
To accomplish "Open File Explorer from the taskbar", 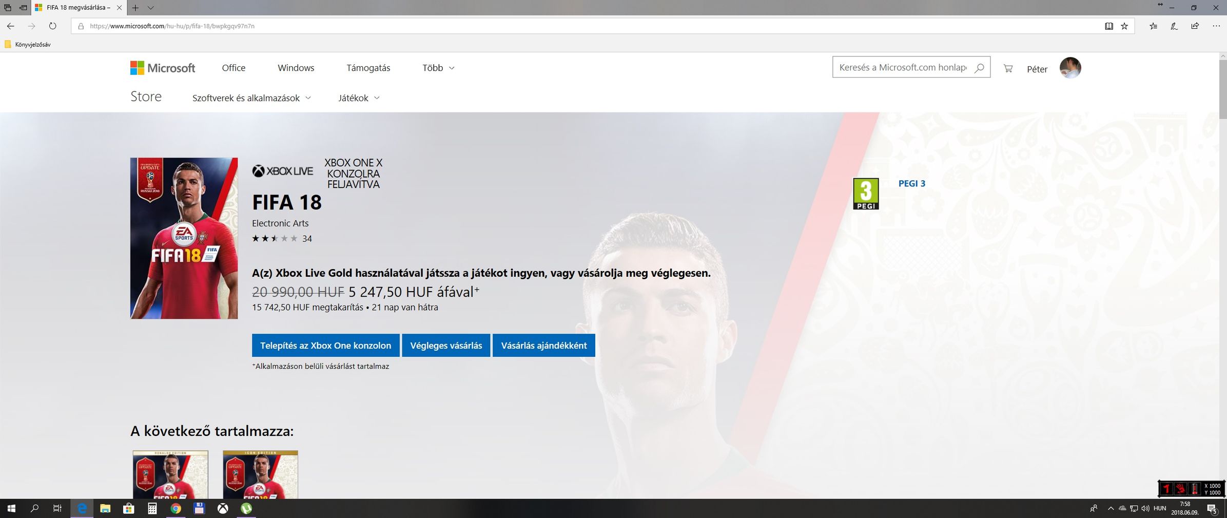I will [x=105, y=508].
